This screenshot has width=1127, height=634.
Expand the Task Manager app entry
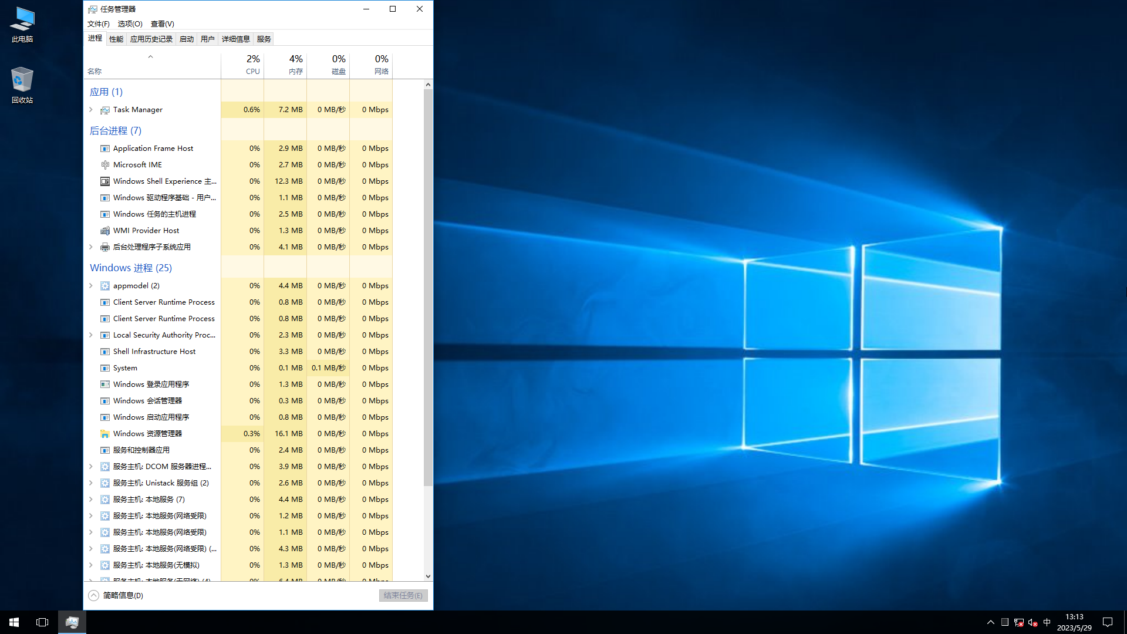coord(91,110)
